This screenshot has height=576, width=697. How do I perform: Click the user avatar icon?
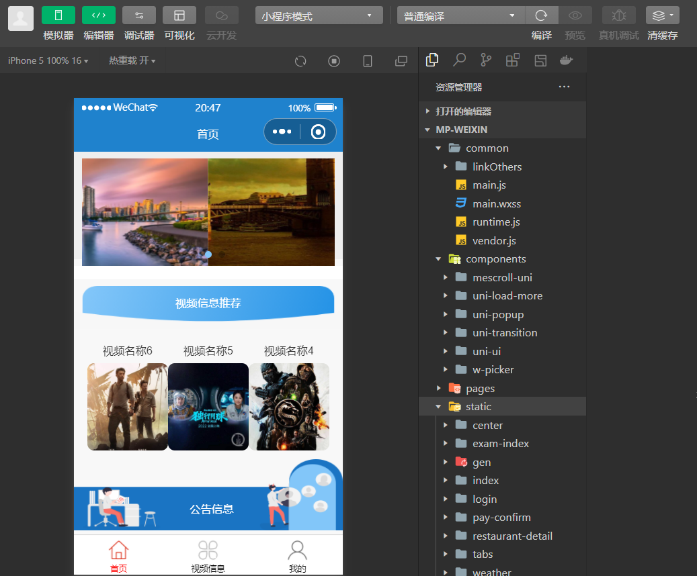21,18
